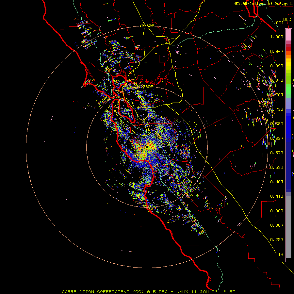This screenshot has width=294, height=294.
Task: Select the 0.787 scale value
Action: pos(277,95)
